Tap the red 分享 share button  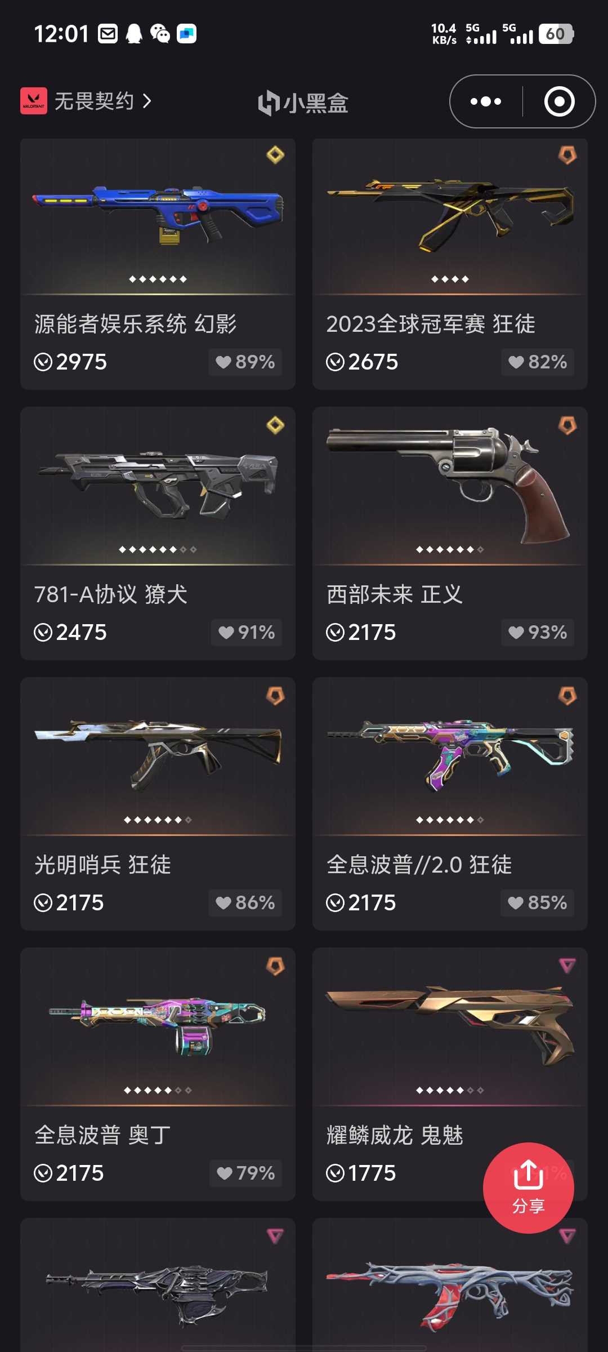(528, 1188)
